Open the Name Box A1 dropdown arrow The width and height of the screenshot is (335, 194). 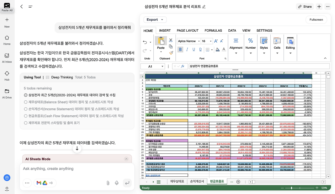(163, 66)
